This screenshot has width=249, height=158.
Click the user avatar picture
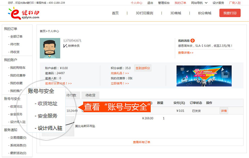pyautogui.click(x=50, y=48)
